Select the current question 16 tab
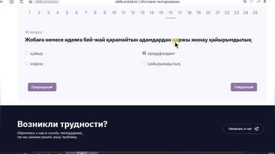Screen dimensions: 275x154 (171, 12)
